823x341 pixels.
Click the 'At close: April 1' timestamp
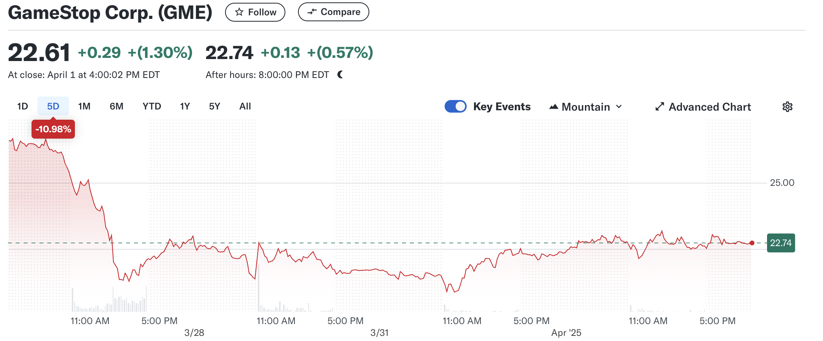coord(84,75)
